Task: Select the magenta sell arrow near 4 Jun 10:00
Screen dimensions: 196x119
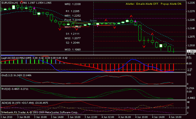Action: [x=135, y=21]
